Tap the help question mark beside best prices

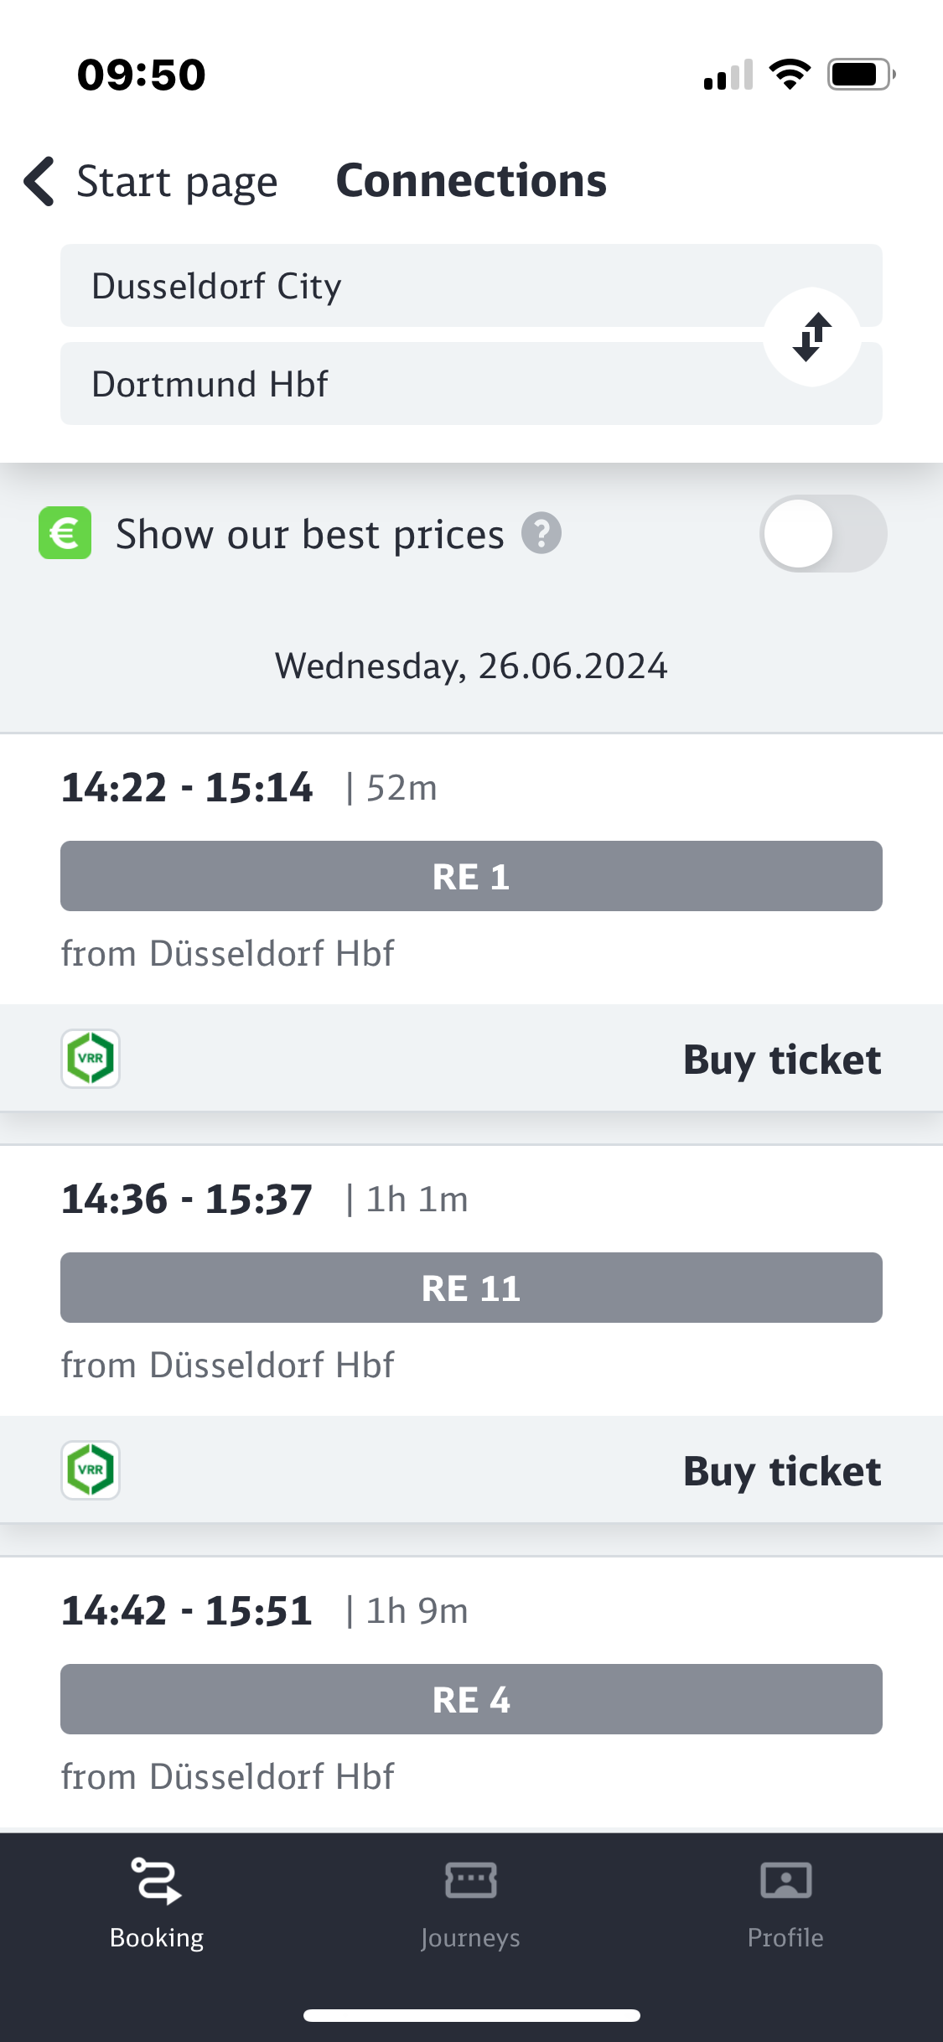tap(541, 533)
